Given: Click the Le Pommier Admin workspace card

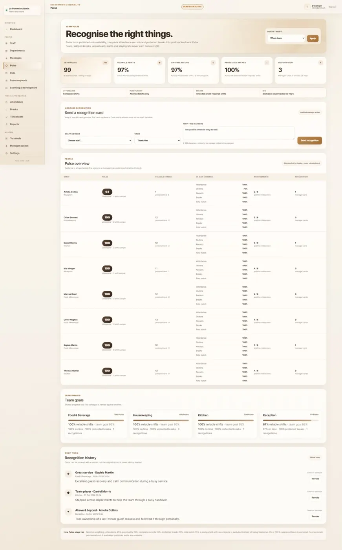Looking at the screenshot, I should (22, 10).
